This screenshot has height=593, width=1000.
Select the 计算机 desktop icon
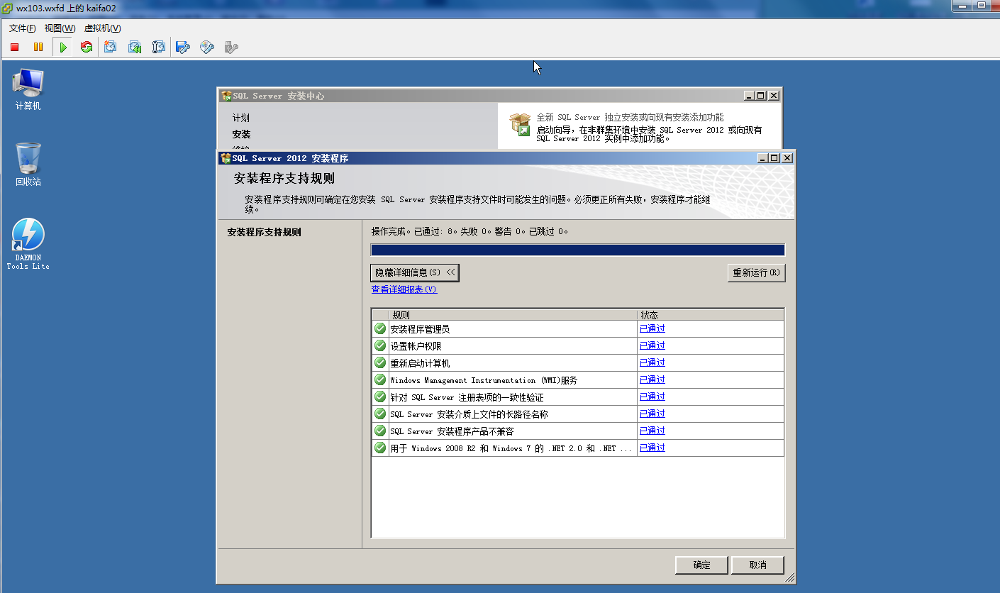pyautogui.click(x=28, y=90)
